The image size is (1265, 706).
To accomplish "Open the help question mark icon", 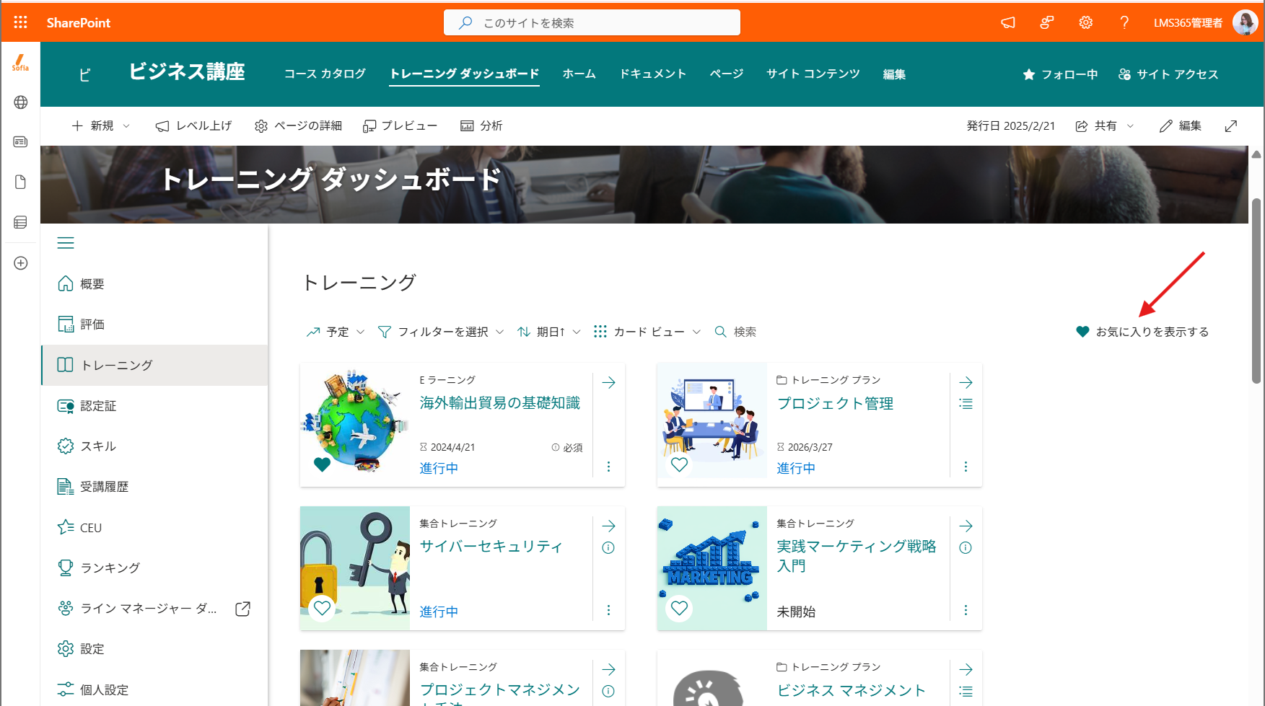I will click(x=1124, y=23).
